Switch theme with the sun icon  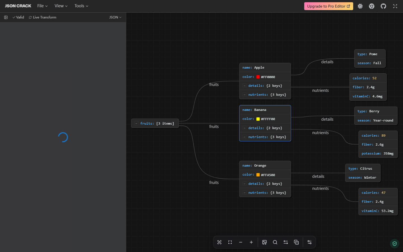pyautogui.click(x=360, y=6)
